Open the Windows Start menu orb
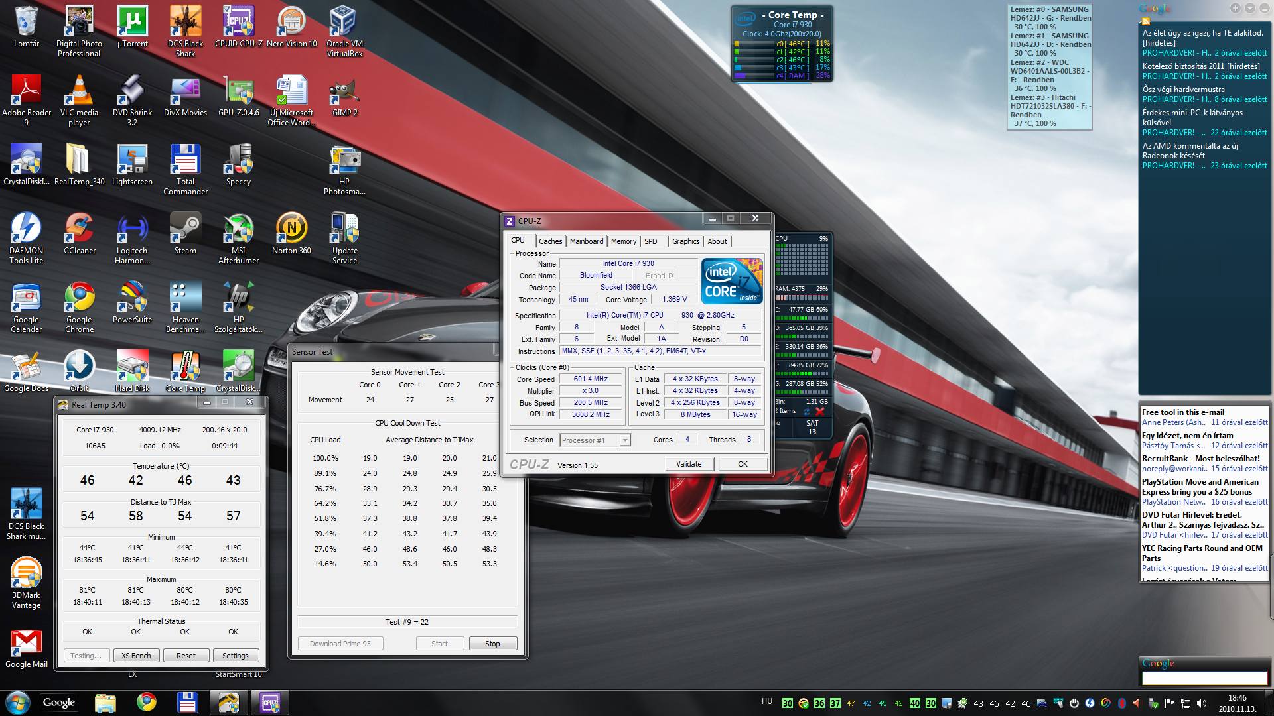 click(18, 702)
